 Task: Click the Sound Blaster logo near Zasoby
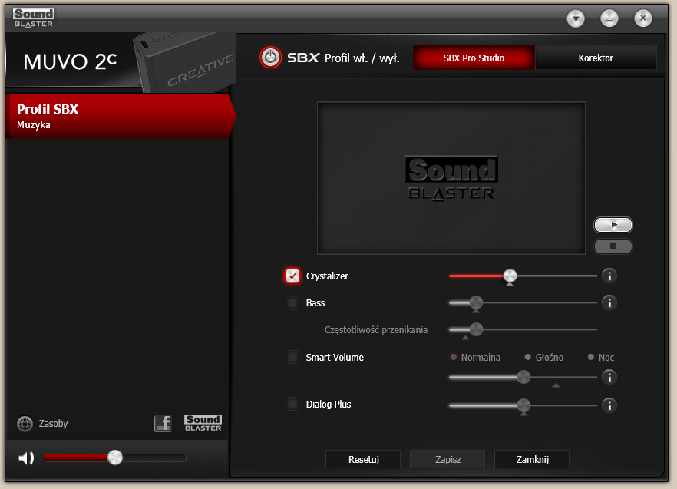coord(203,423)
